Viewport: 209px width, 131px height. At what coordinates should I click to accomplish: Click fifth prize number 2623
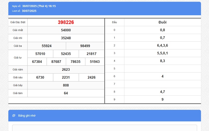(66, 69)
